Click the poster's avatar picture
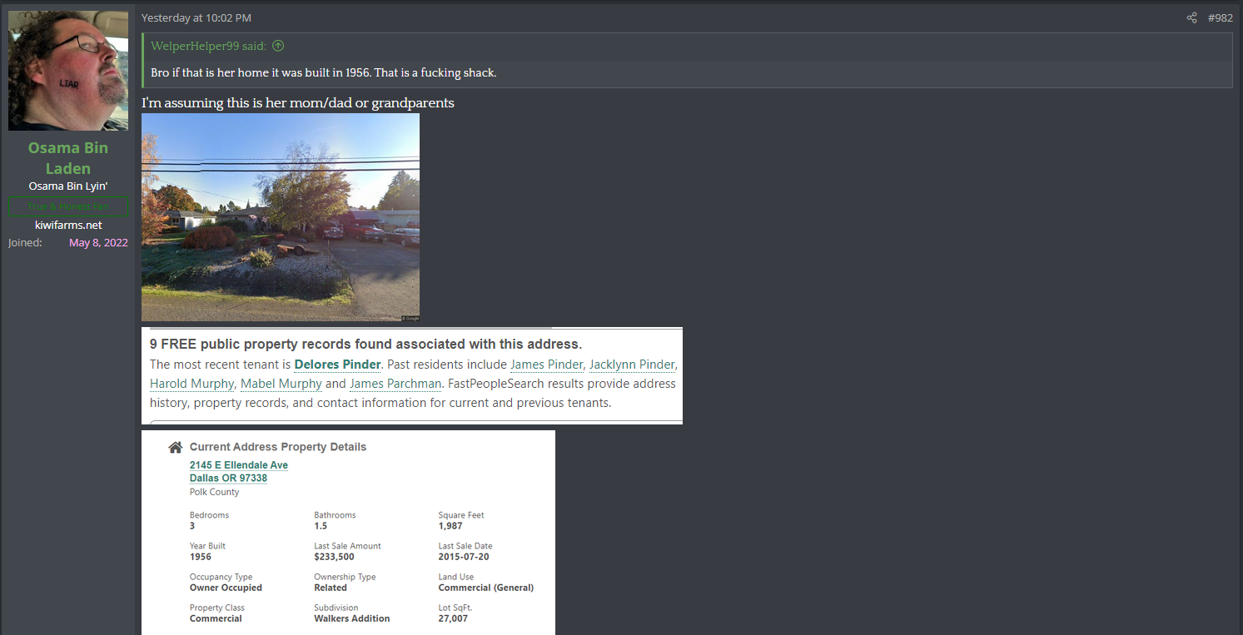Viewport: 1243px width, 635px height. (x=68, y=71)
